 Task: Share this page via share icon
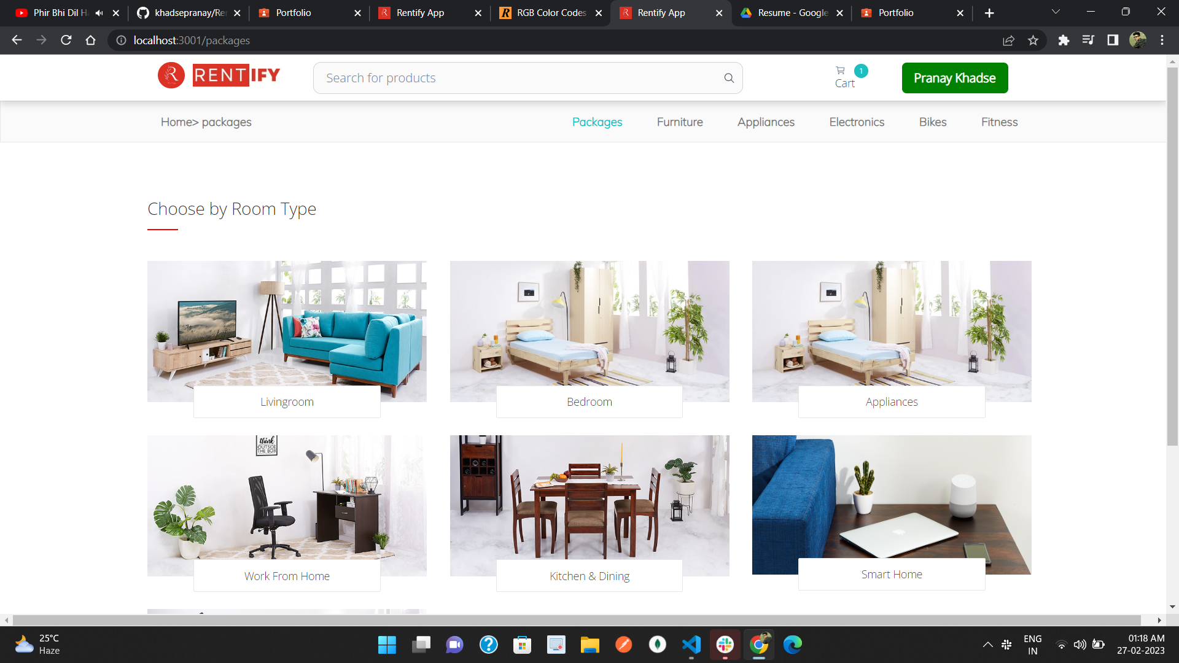tap(1008, 41)
